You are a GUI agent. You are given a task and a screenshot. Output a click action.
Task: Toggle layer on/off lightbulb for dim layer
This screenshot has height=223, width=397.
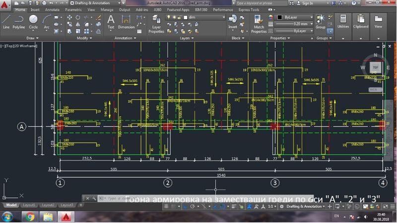click(x=168, y=17)
